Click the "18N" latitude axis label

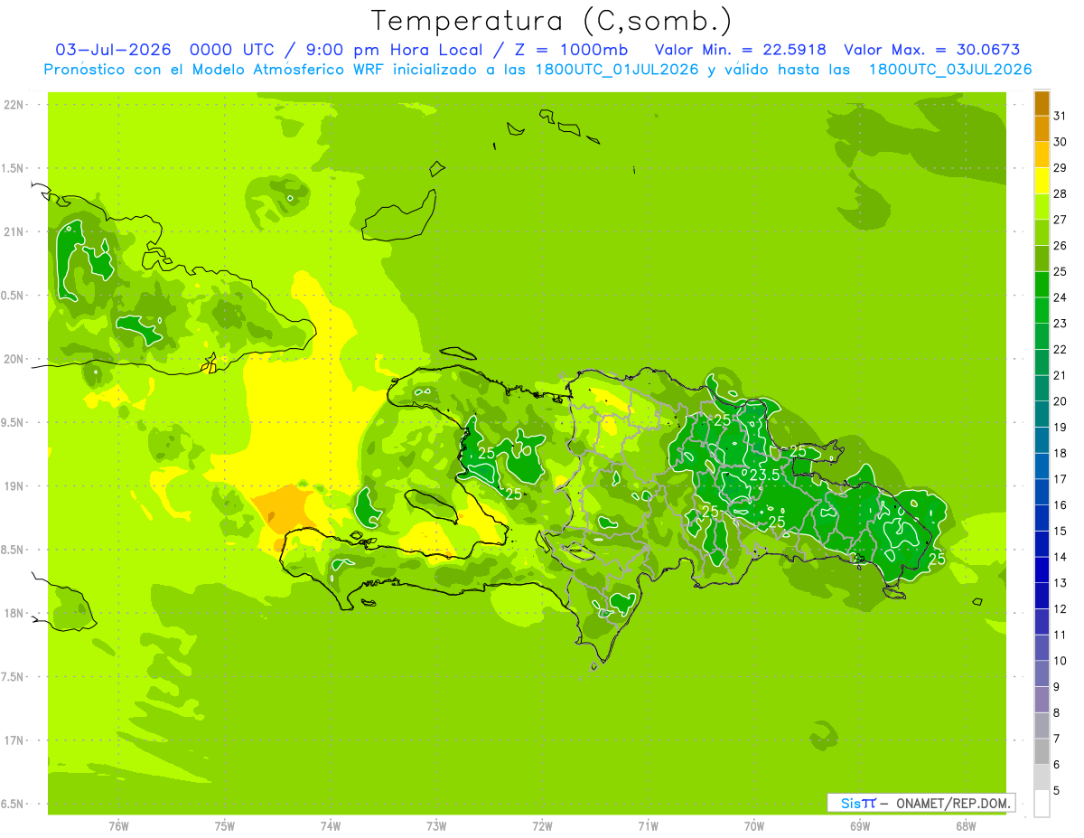tap(14, 613)
